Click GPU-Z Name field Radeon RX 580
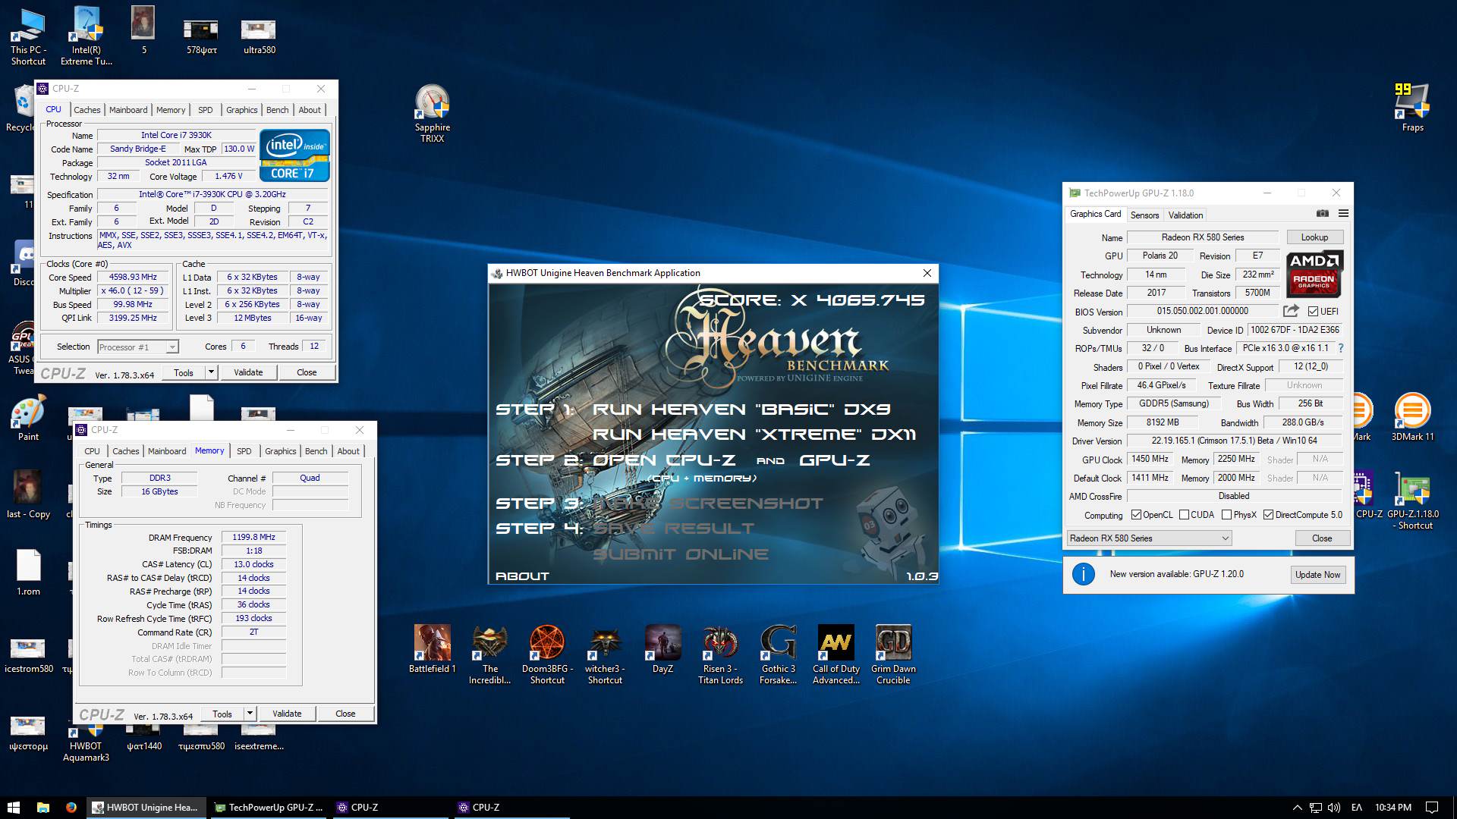This screenshot has width=1457, height=819. point(1202,237)
